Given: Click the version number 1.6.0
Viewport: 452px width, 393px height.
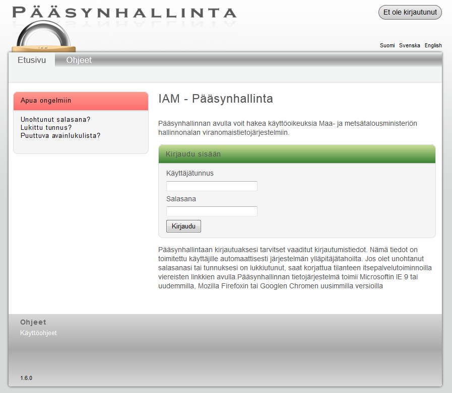Looking at the screenshot, I should [x=26, y=378].
